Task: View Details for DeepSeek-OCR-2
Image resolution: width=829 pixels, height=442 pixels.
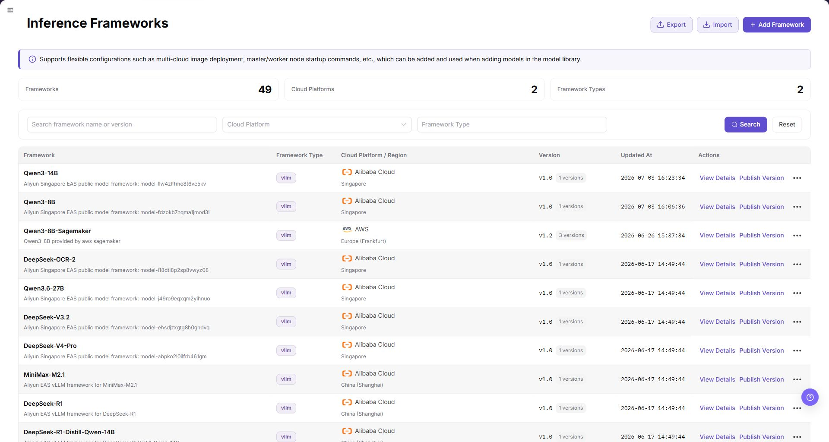Action: point(717,264)
